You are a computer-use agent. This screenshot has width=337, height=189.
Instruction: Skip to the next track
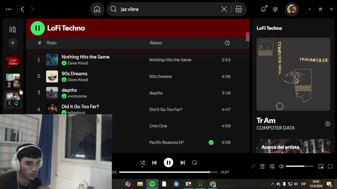pyautogui.click(x=182, y=163)
